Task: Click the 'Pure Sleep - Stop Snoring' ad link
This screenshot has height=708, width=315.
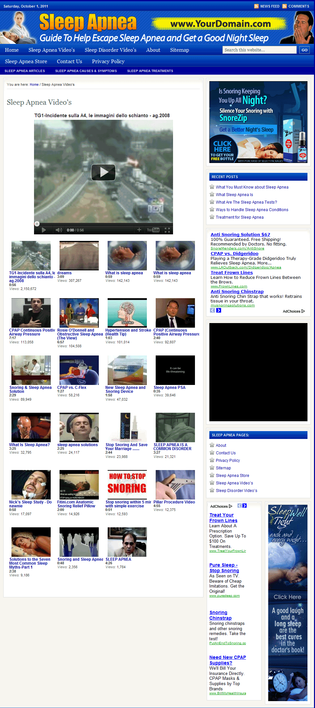Action: click(x=224, y=568)
